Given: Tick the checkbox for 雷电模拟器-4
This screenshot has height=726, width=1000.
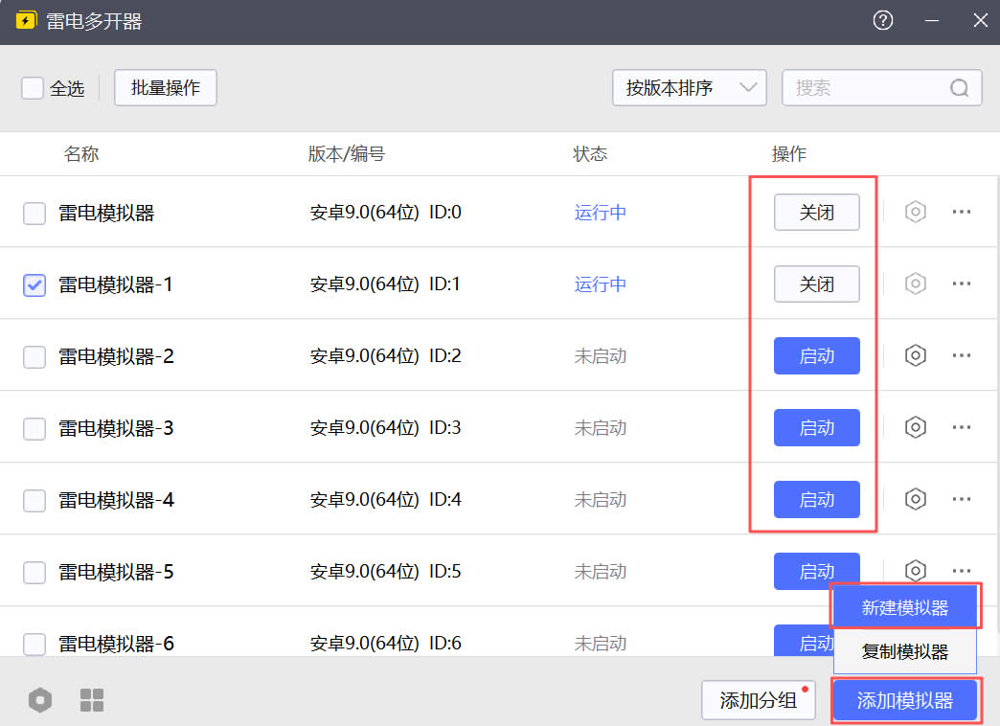Looking at the screenshot, I should pos(34,500).
